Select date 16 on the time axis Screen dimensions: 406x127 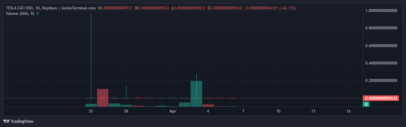[x=349, y=111]
